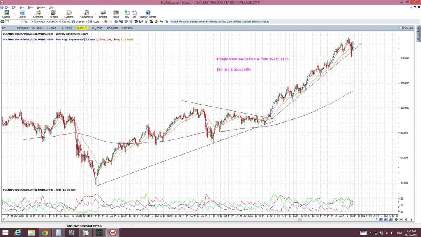The width and height of the screenshot is (421, 237).
Task: Open the Tools menu
Action: (30, 7)
